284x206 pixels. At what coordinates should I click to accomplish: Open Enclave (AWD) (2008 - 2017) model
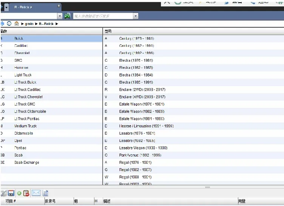coord(193,97)
